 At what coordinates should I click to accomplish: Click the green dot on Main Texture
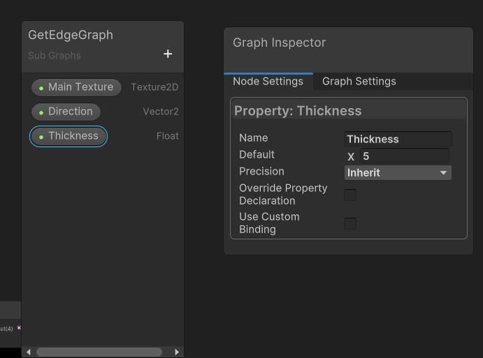pyautogui.click(x=41, y=88)
